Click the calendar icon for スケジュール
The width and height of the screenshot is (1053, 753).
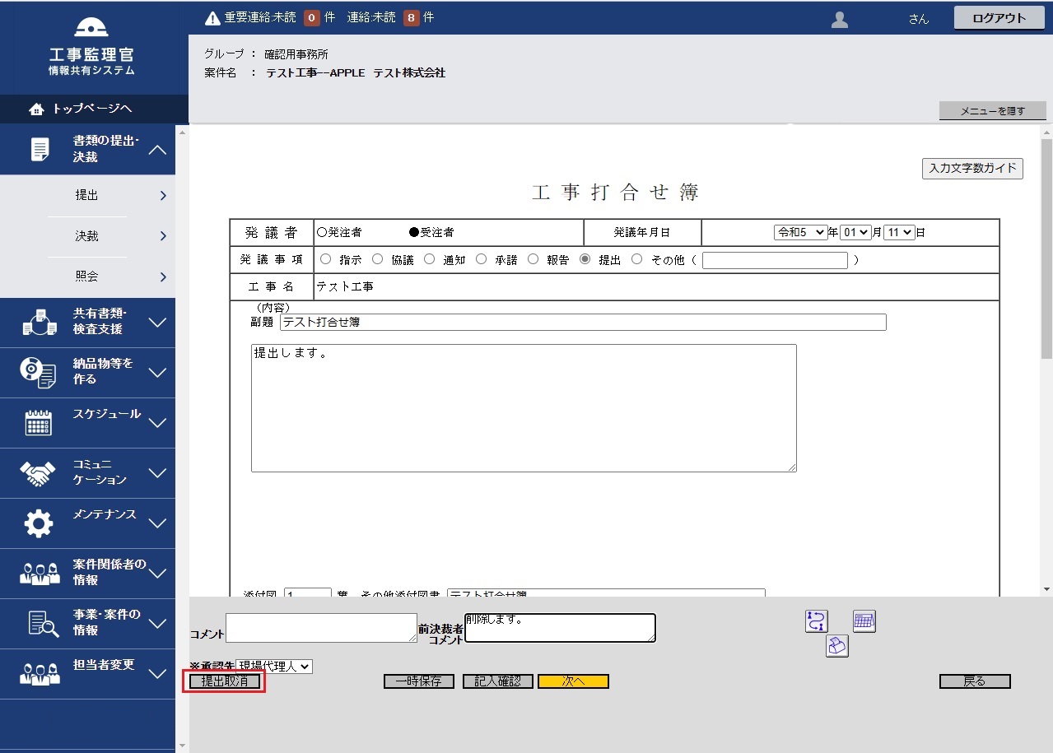pyautogui.click(x=39, y=422)
